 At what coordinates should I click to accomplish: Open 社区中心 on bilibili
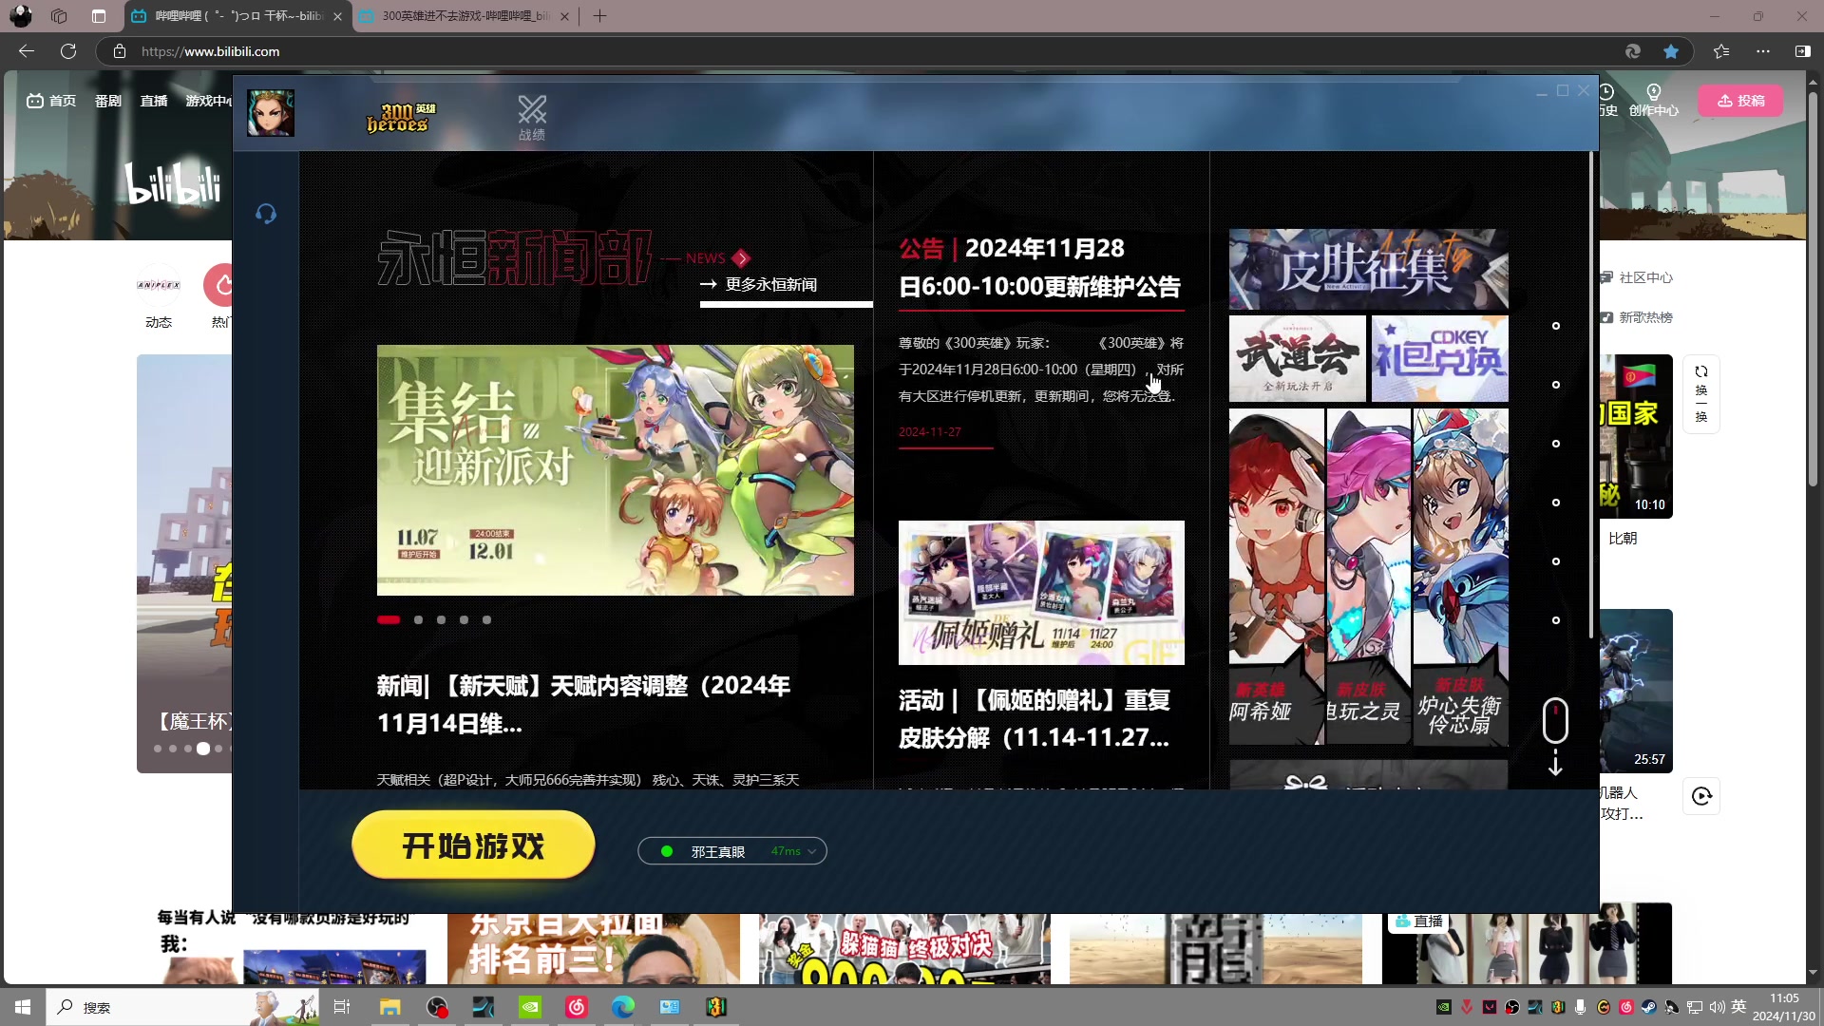pos(1639,277)
